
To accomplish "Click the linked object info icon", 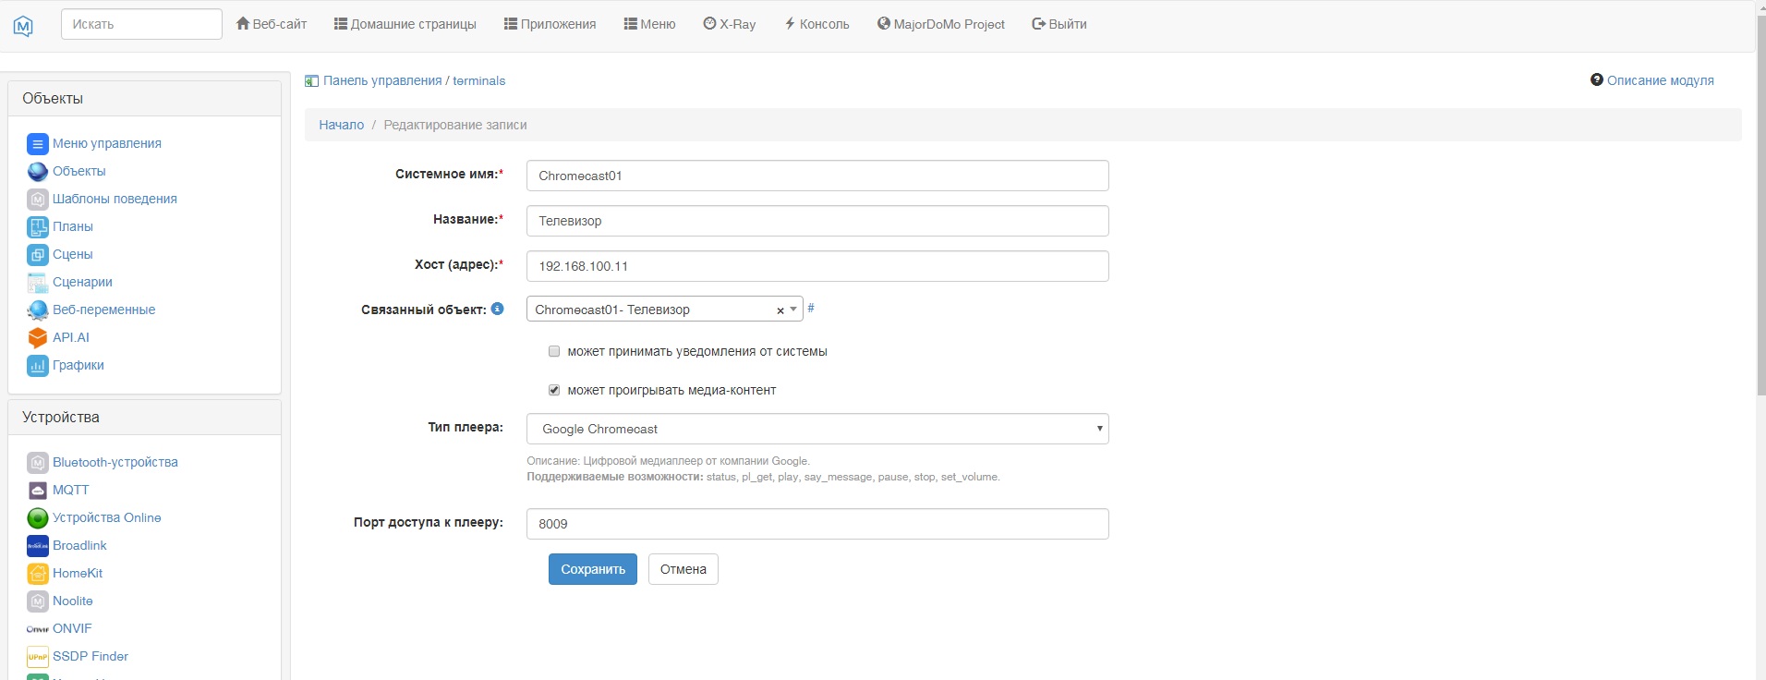I will click(x=497, y=309).
